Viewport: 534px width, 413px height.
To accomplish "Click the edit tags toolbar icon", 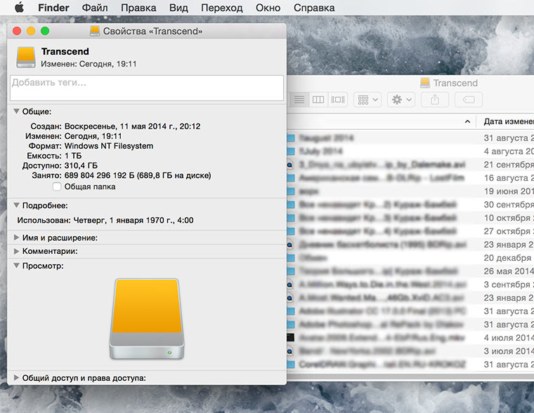I will point(469,100).
